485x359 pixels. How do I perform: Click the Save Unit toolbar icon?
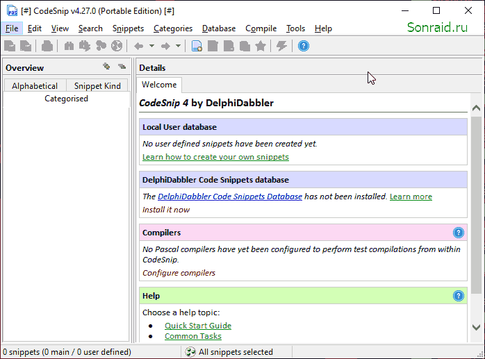click(26, 46)
